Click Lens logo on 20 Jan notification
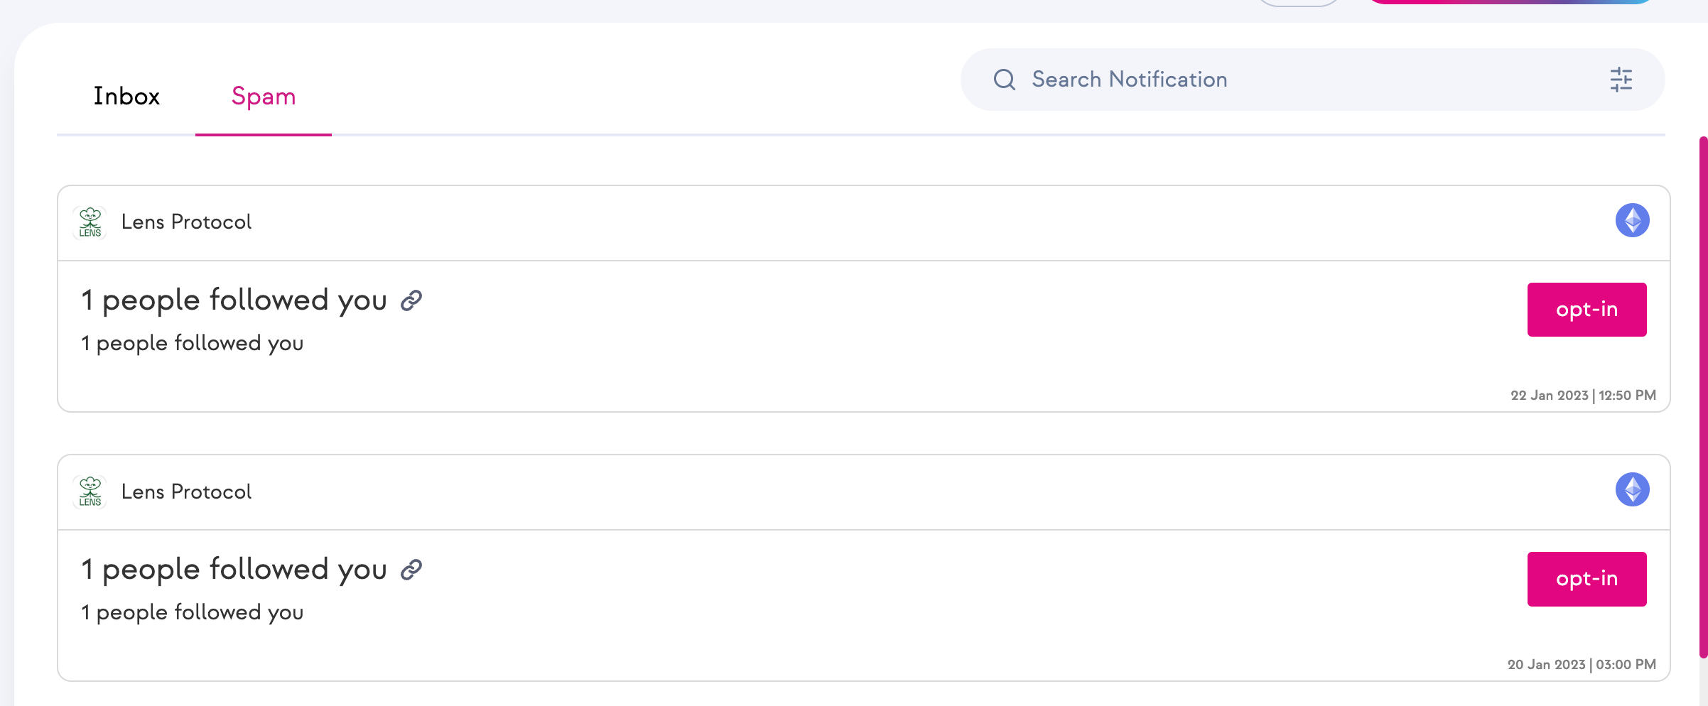1708x706 pixels. [90, 492]
